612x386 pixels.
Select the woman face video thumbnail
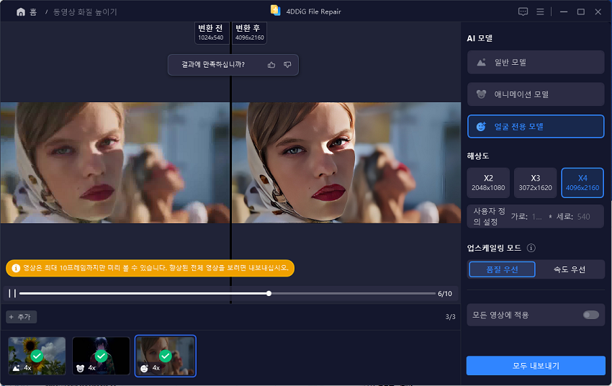166,356
